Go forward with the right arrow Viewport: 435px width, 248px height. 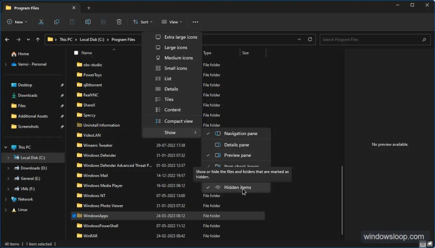pos(18,39)
